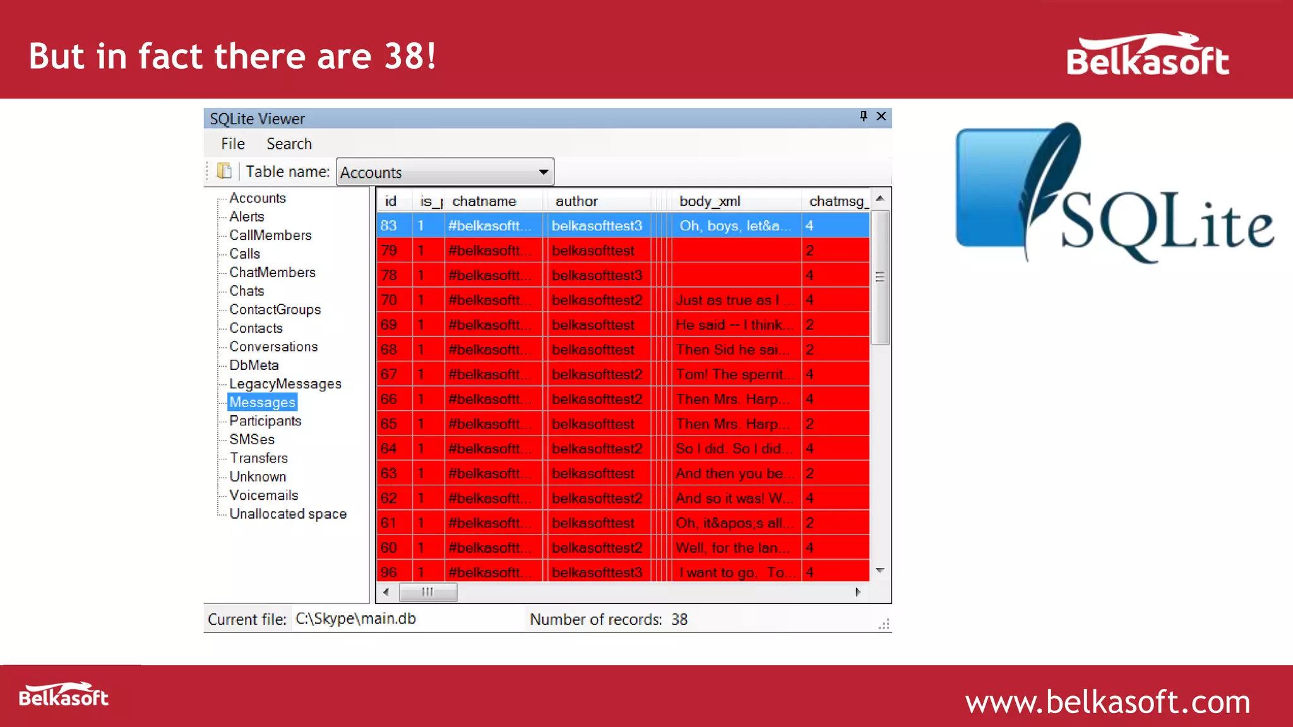The width and height of the screenshot is (1293, 727).
Task: Click id cell 66
Action: click(x=394, y=399)
